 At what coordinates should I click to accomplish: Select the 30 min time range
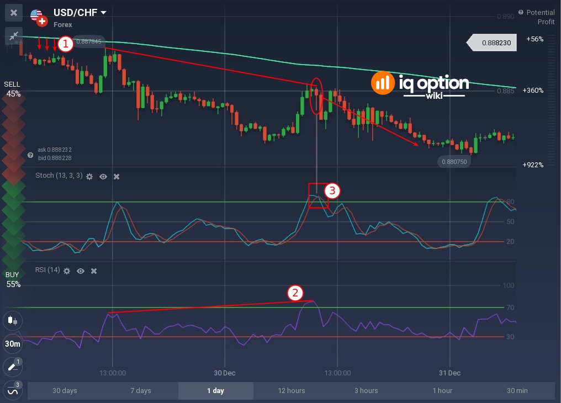point(517,390)
